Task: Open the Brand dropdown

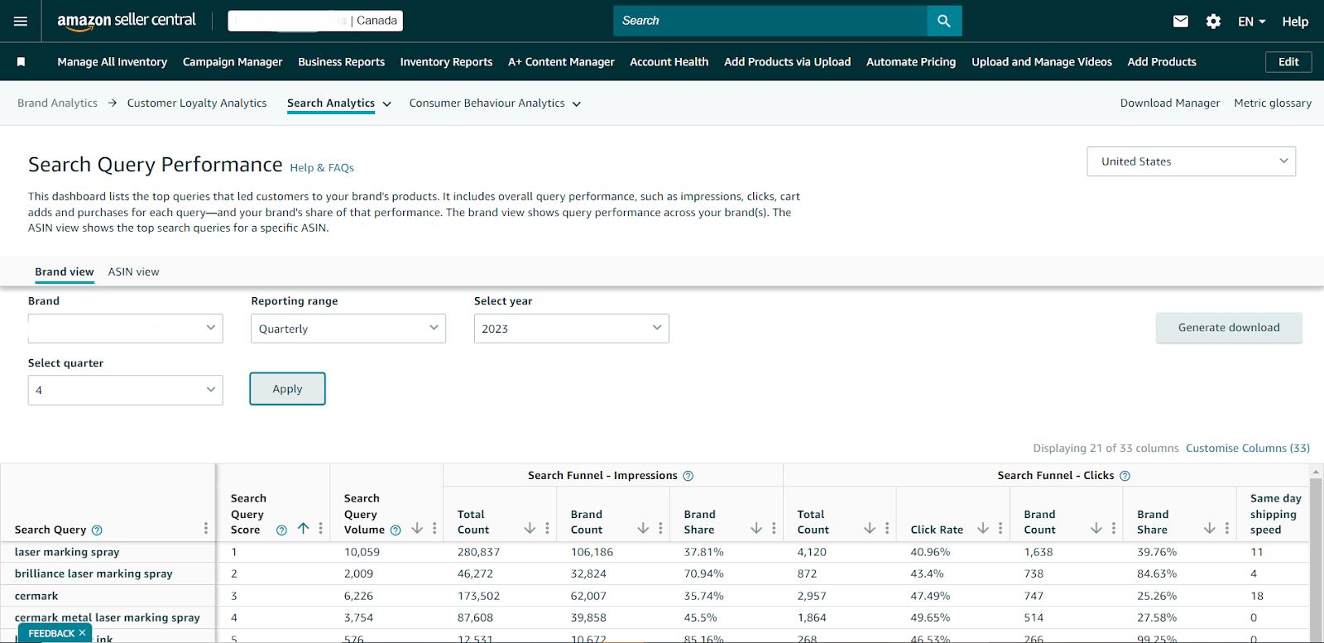Action: click(x=126, y=329)
